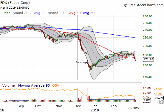Click the 2.0M volume value tag
Screen dimensions: 164x112
coord(147,100)
